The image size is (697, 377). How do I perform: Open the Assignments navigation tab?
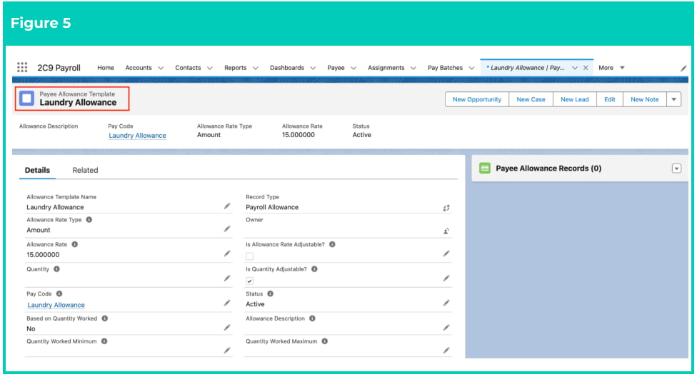[x=386, y=68]
